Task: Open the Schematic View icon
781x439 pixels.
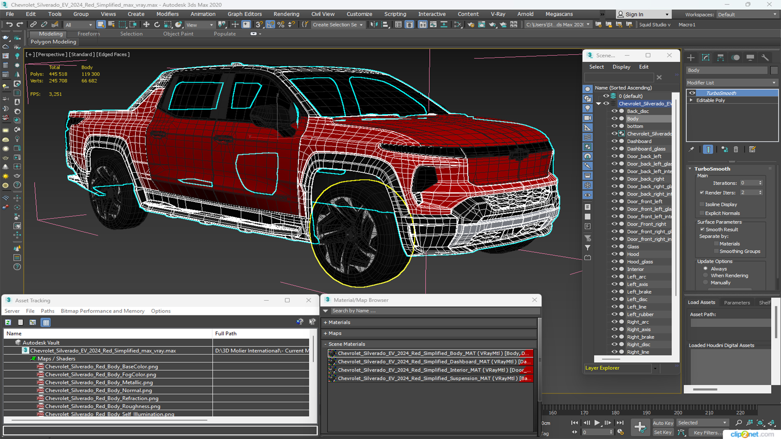Action: click(x=458, y=25)
